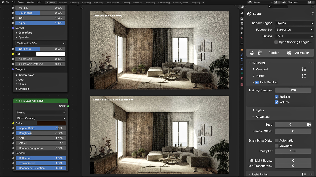Click the Roughness slider in Principled Hair
316x177 pixels.
tap(41, 133)
